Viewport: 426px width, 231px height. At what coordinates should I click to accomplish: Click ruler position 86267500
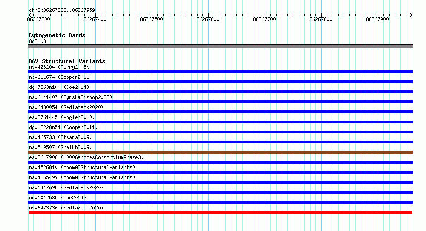pyautogui.click(x=151, y=19)
